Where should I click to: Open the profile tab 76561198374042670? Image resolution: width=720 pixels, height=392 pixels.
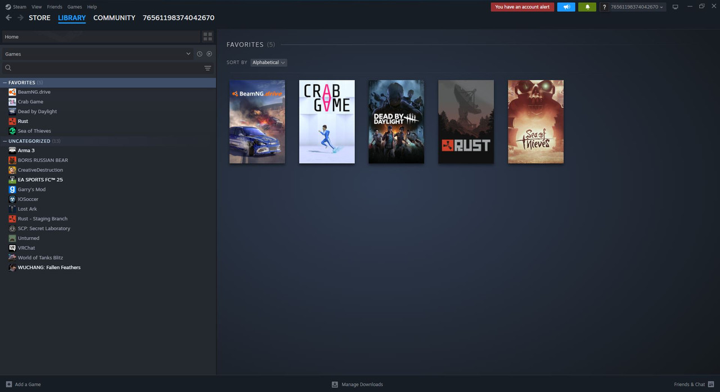[178, 18]
